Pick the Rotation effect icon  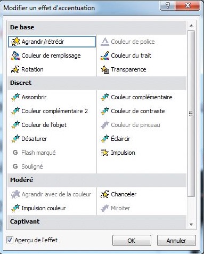click(x=15, y=69)
